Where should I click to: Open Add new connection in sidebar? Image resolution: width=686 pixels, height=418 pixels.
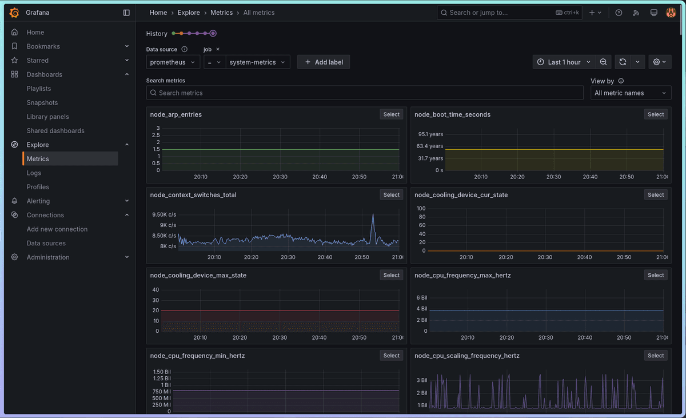57,229
